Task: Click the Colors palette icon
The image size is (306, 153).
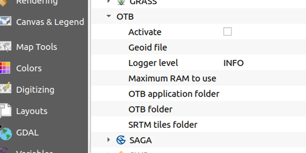Action: pos(6,68)
